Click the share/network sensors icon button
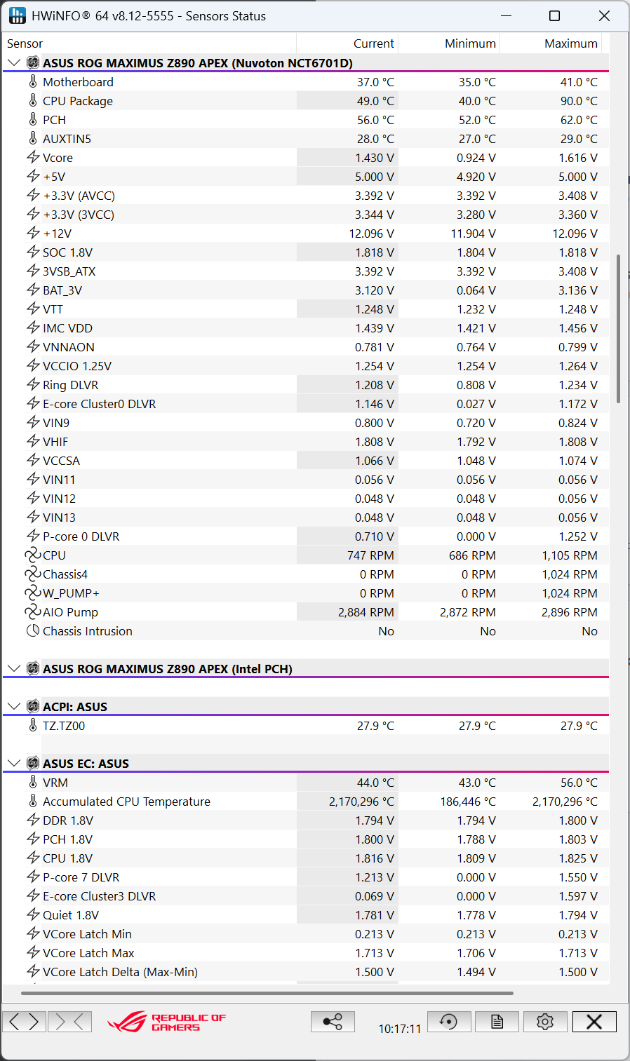This screenshot has height=1061, width=630. (x=333, y=1022)
